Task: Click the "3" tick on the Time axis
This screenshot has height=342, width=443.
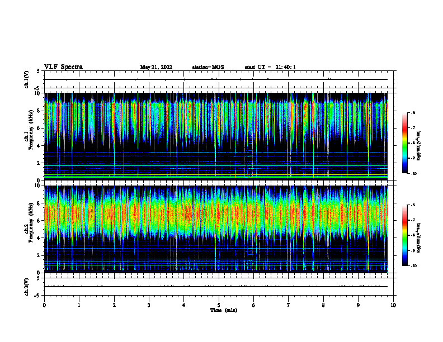Action: coord(149,305)
